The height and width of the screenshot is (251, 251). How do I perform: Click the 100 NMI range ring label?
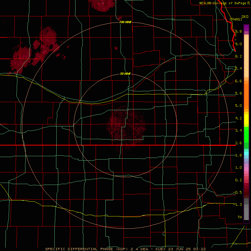125,22
